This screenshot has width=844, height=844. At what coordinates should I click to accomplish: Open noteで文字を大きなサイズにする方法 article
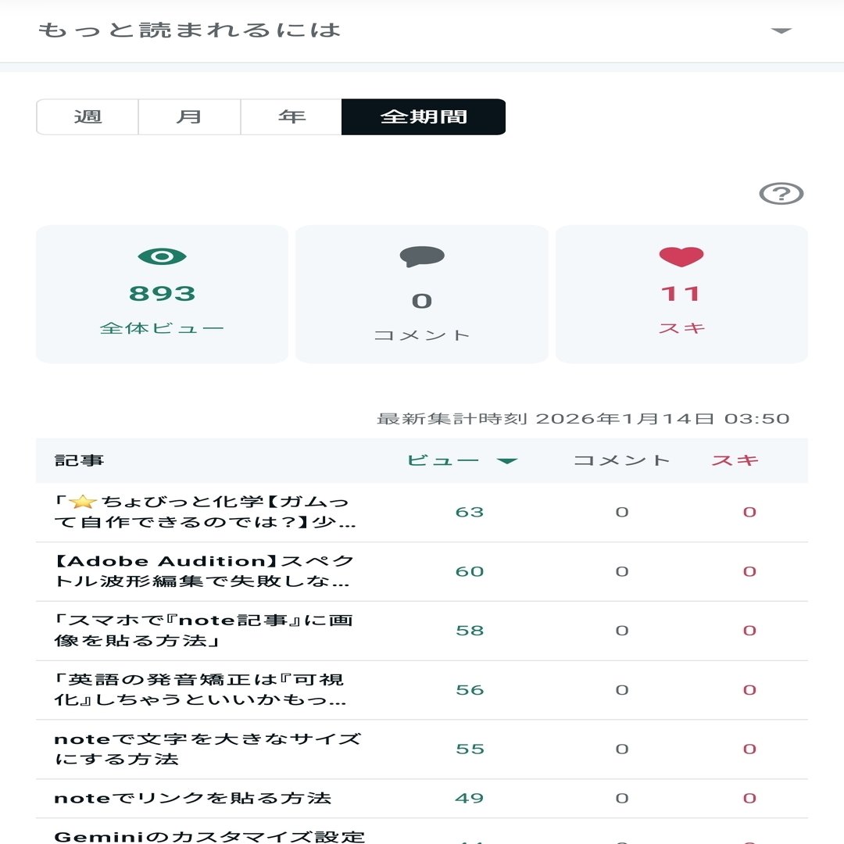(x=207, y=749)
